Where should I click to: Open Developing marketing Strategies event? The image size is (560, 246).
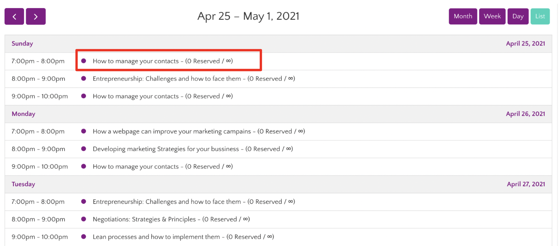192,149
